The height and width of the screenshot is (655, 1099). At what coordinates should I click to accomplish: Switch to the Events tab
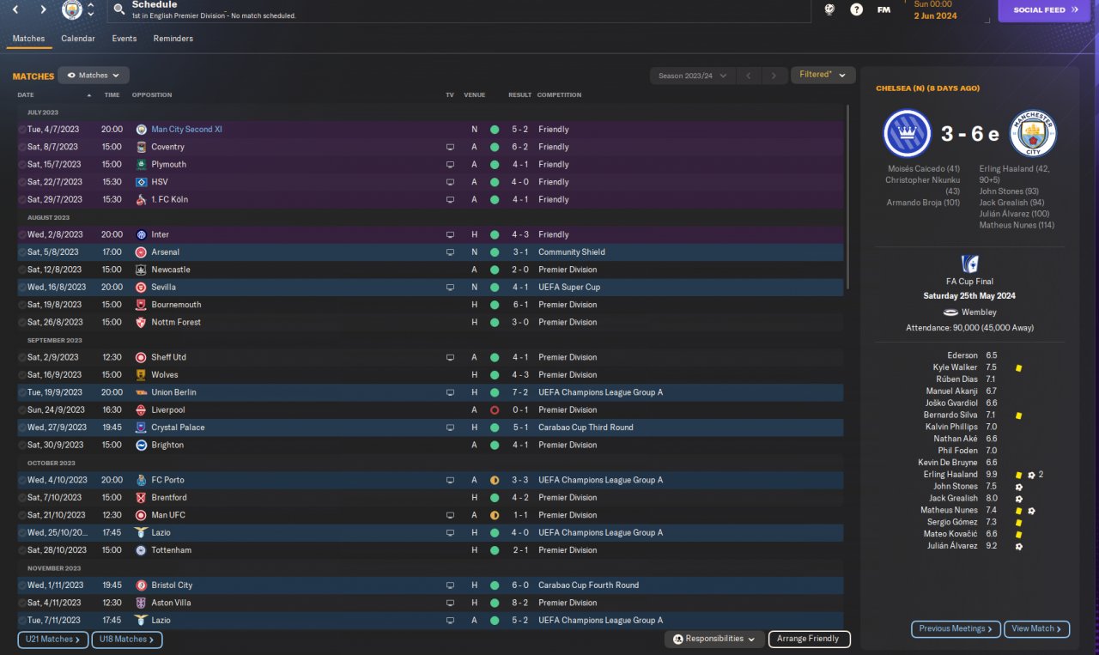(x=124, y=39)
